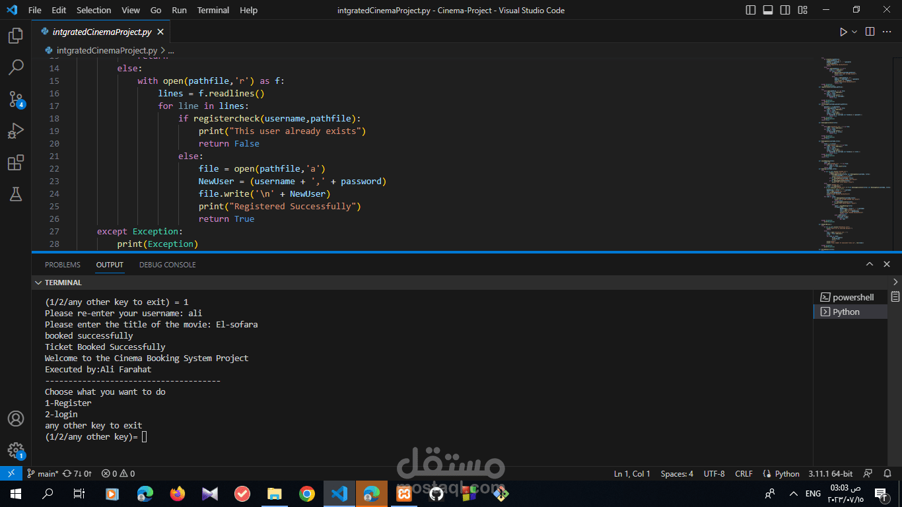Open the Go menu
Screen dimensions: 902x507
coord(156,10)
